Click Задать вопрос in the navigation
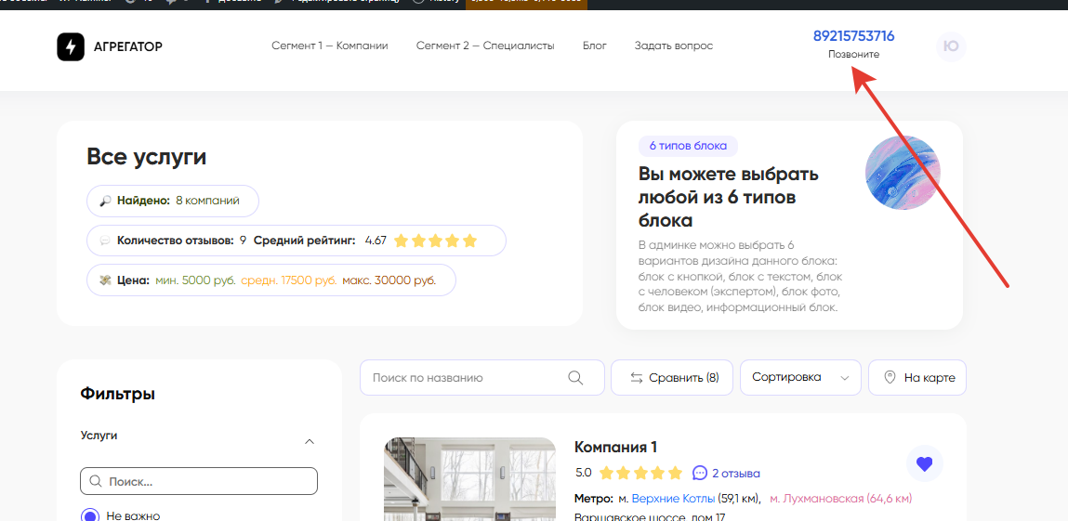1068x521 pixels. (674, 46)
